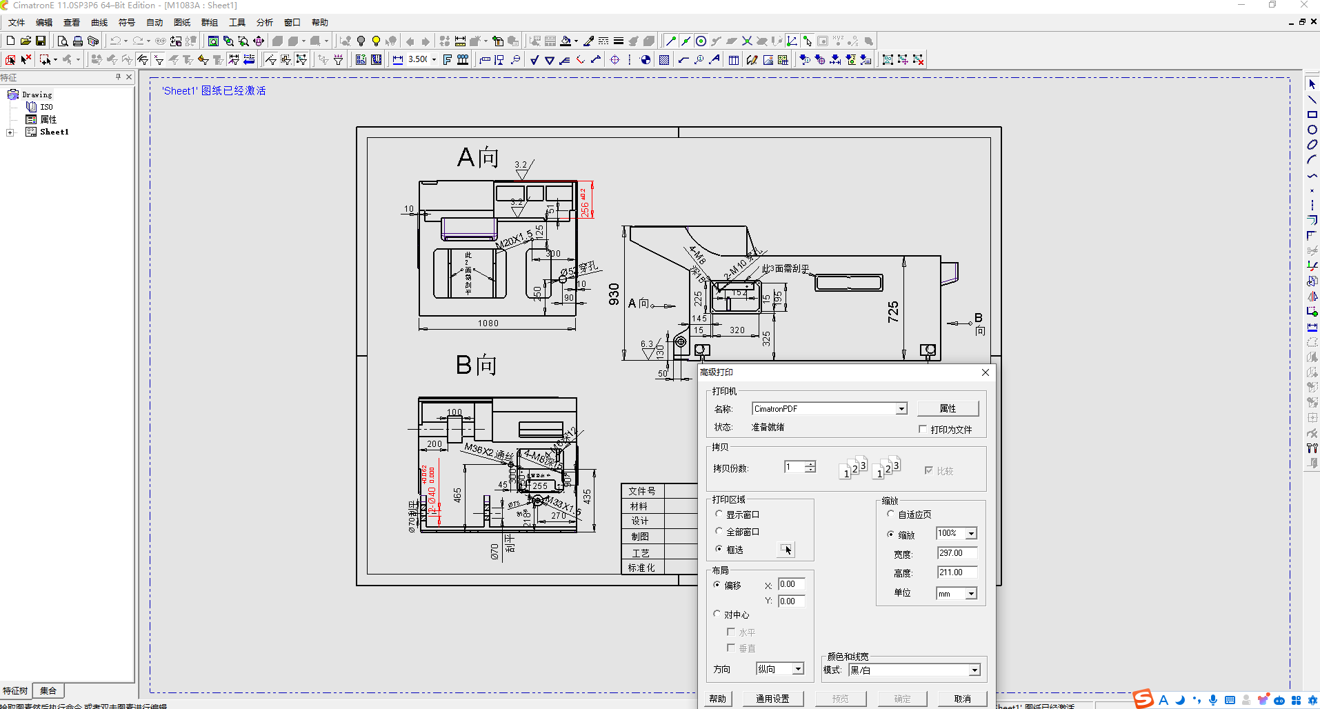Select the 框选 radio button
This screenshot has height=709, width=1320.
719,550
